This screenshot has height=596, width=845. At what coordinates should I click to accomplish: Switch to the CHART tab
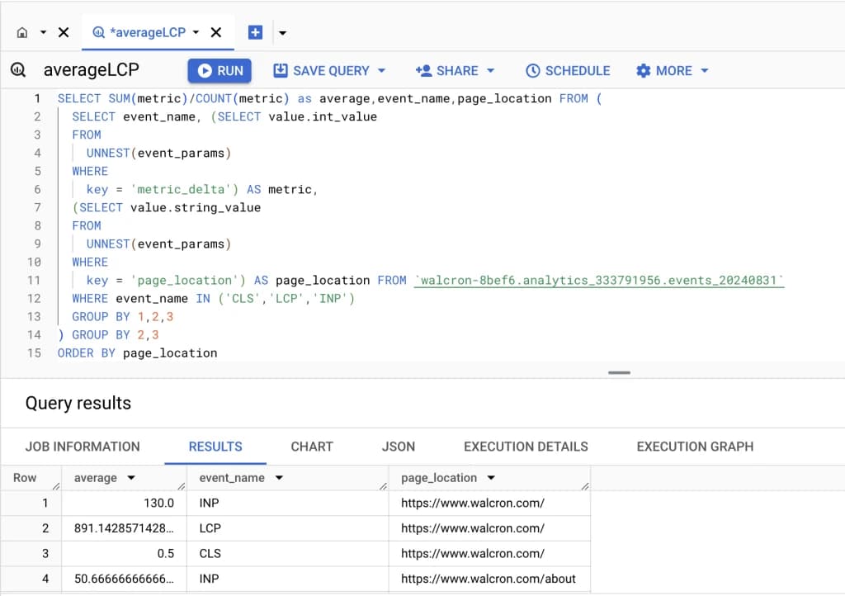311,447
